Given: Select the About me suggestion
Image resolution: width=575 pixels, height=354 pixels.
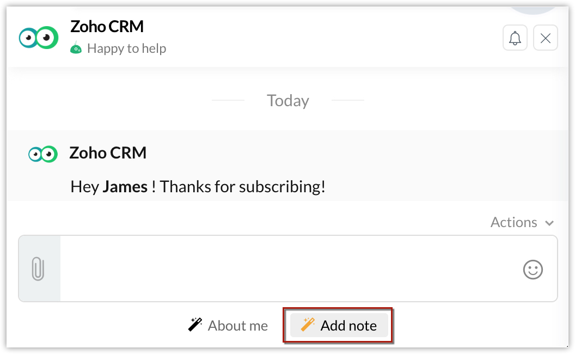Looking at the screenshot, I should pyautogui.click(x=228, y=325).
